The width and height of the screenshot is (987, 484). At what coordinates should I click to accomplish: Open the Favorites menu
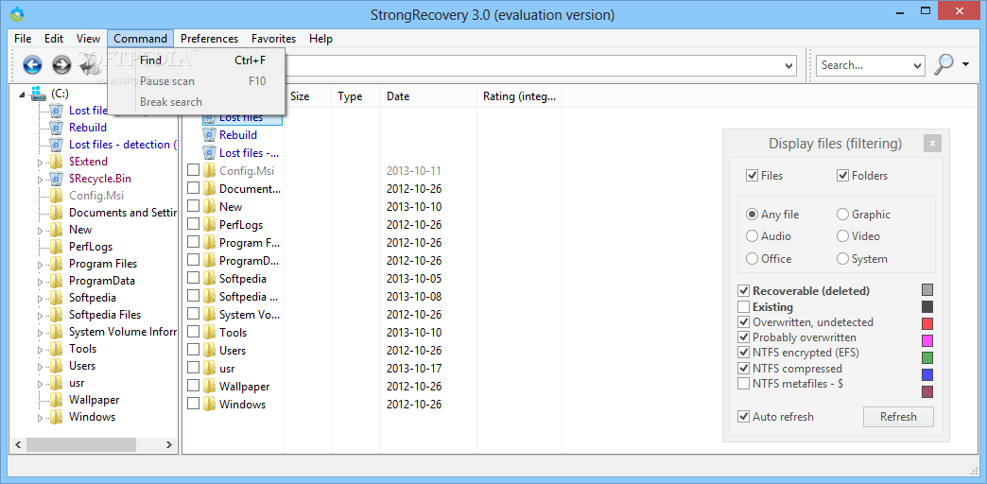[x=273, y=39]
